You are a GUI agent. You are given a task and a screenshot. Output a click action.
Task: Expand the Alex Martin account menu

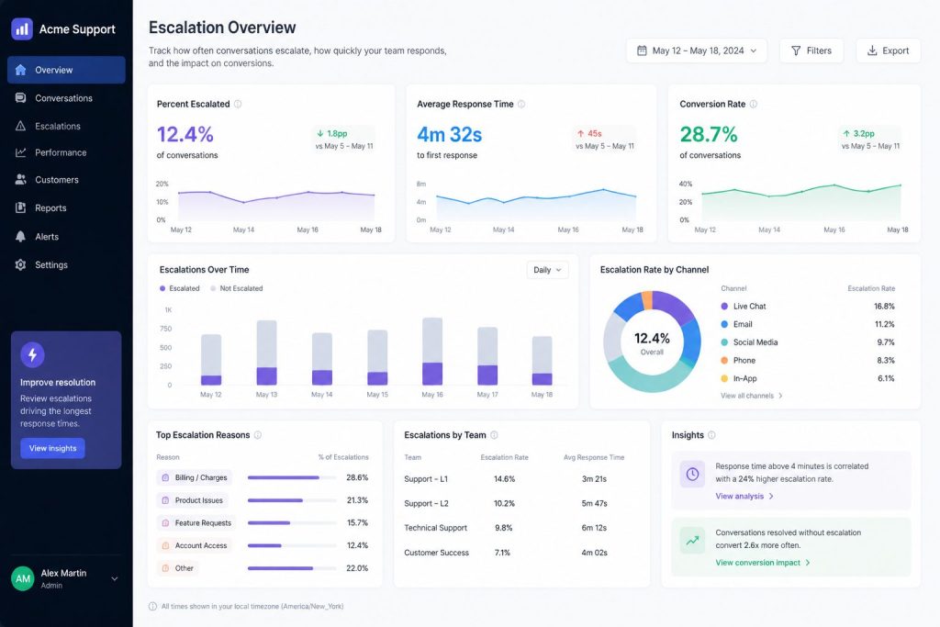pyautogui.click(x=66, y=578)
